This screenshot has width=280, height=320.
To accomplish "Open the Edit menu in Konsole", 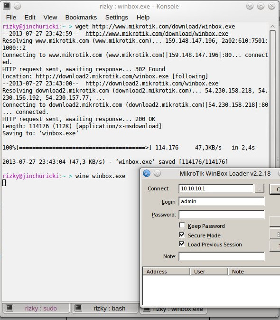I will 30,18.
